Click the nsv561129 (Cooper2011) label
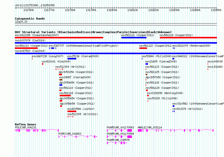The height and width of the screenshot is (157, 224). 176,35
